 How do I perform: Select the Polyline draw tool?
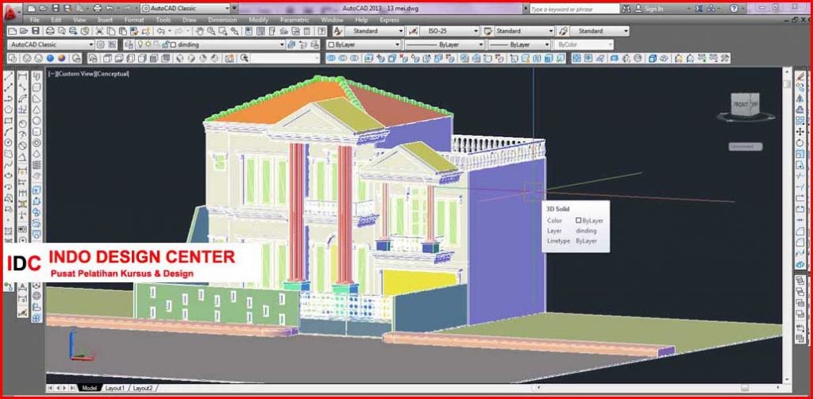click(8, 98)
